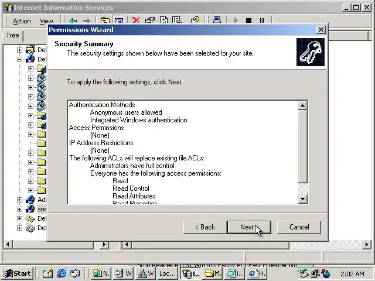This screenshot has height=281, width=375.
Task: Switch to the 'Loc…' taskbar window
Action: [168, 273]
